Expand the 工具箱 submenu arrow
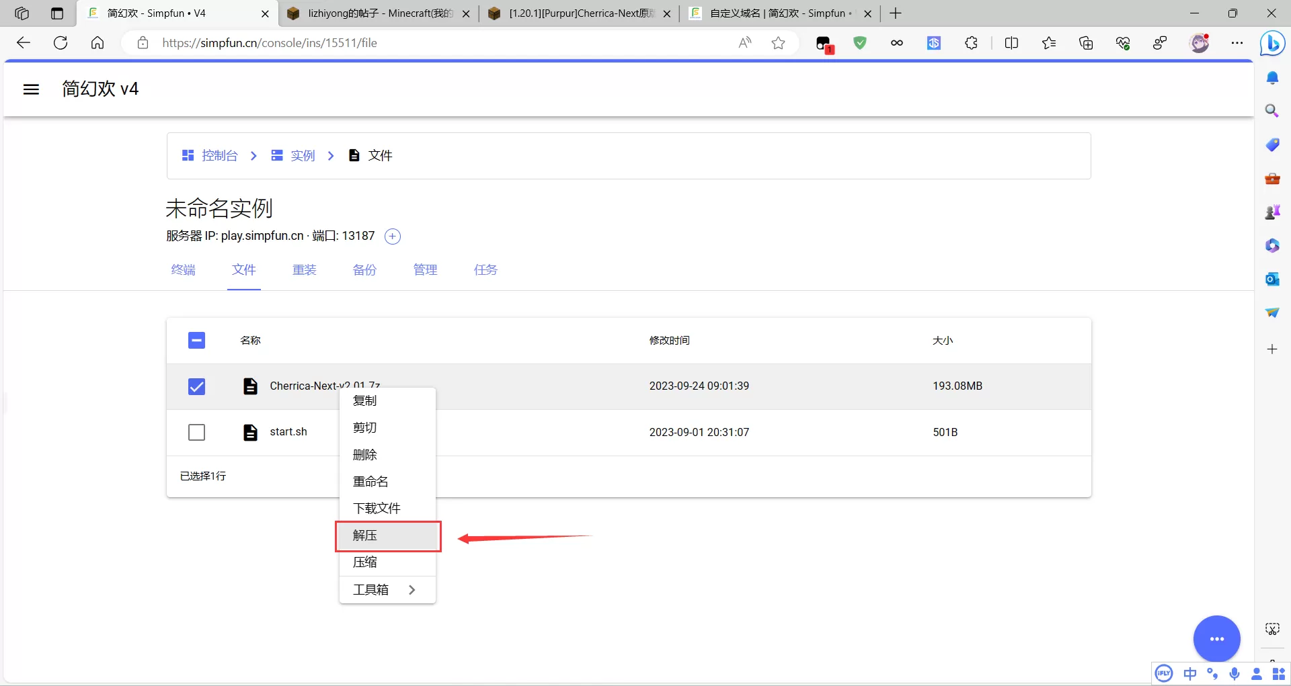The image size is (1291, 686). 412,590
